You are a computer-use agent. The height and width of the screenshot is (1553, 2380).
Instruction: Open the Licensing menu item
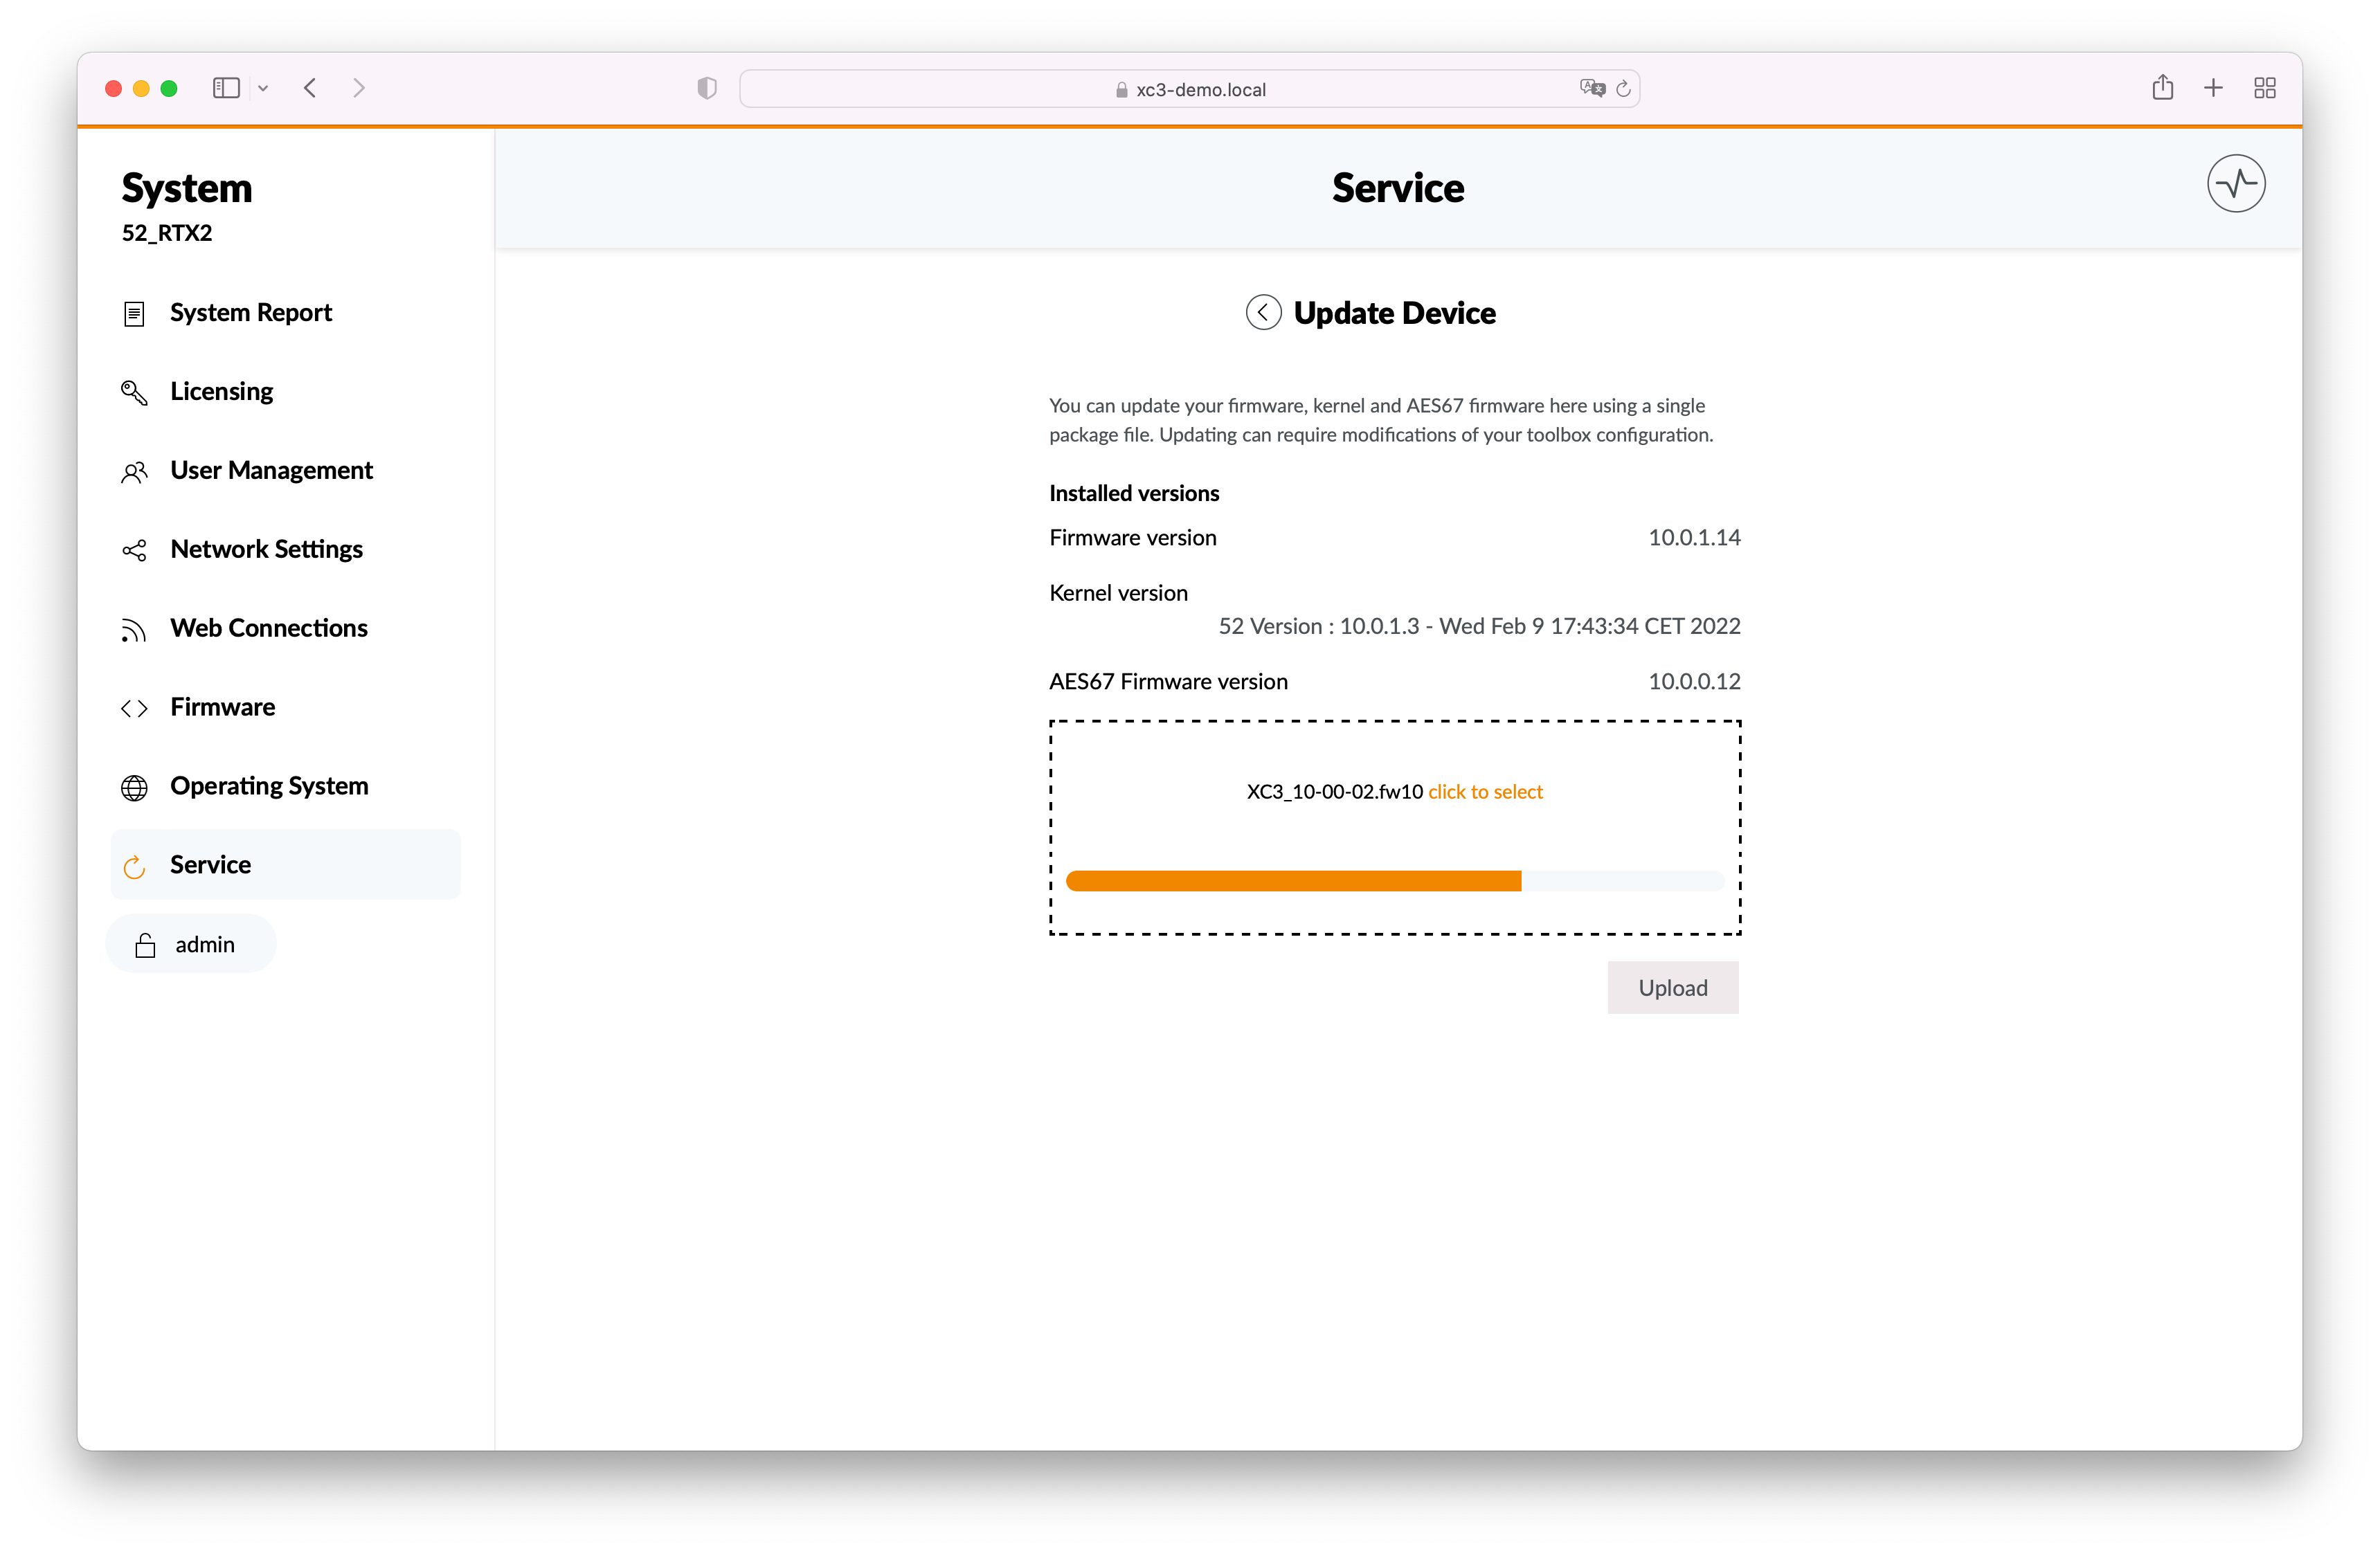(285, 392)
